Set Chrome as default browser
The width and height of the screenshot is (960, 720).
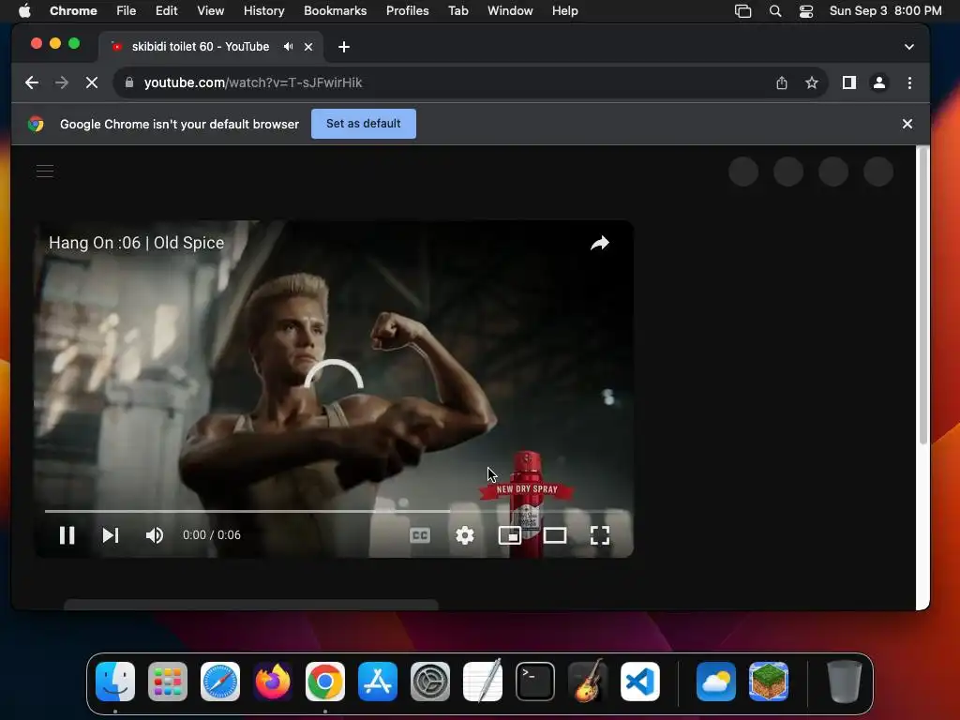[364, 124]
